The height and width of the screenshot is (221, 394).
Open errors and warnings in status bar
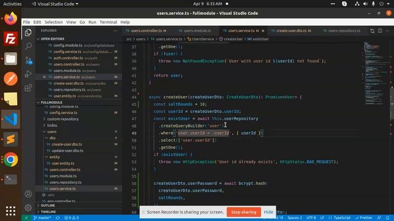[71, 218]
